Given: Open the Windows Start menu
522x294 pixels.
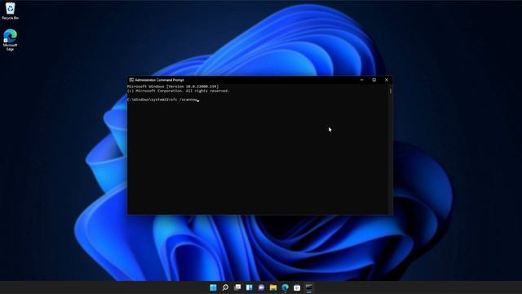Looking at the screenshot, I should (214, 287).
